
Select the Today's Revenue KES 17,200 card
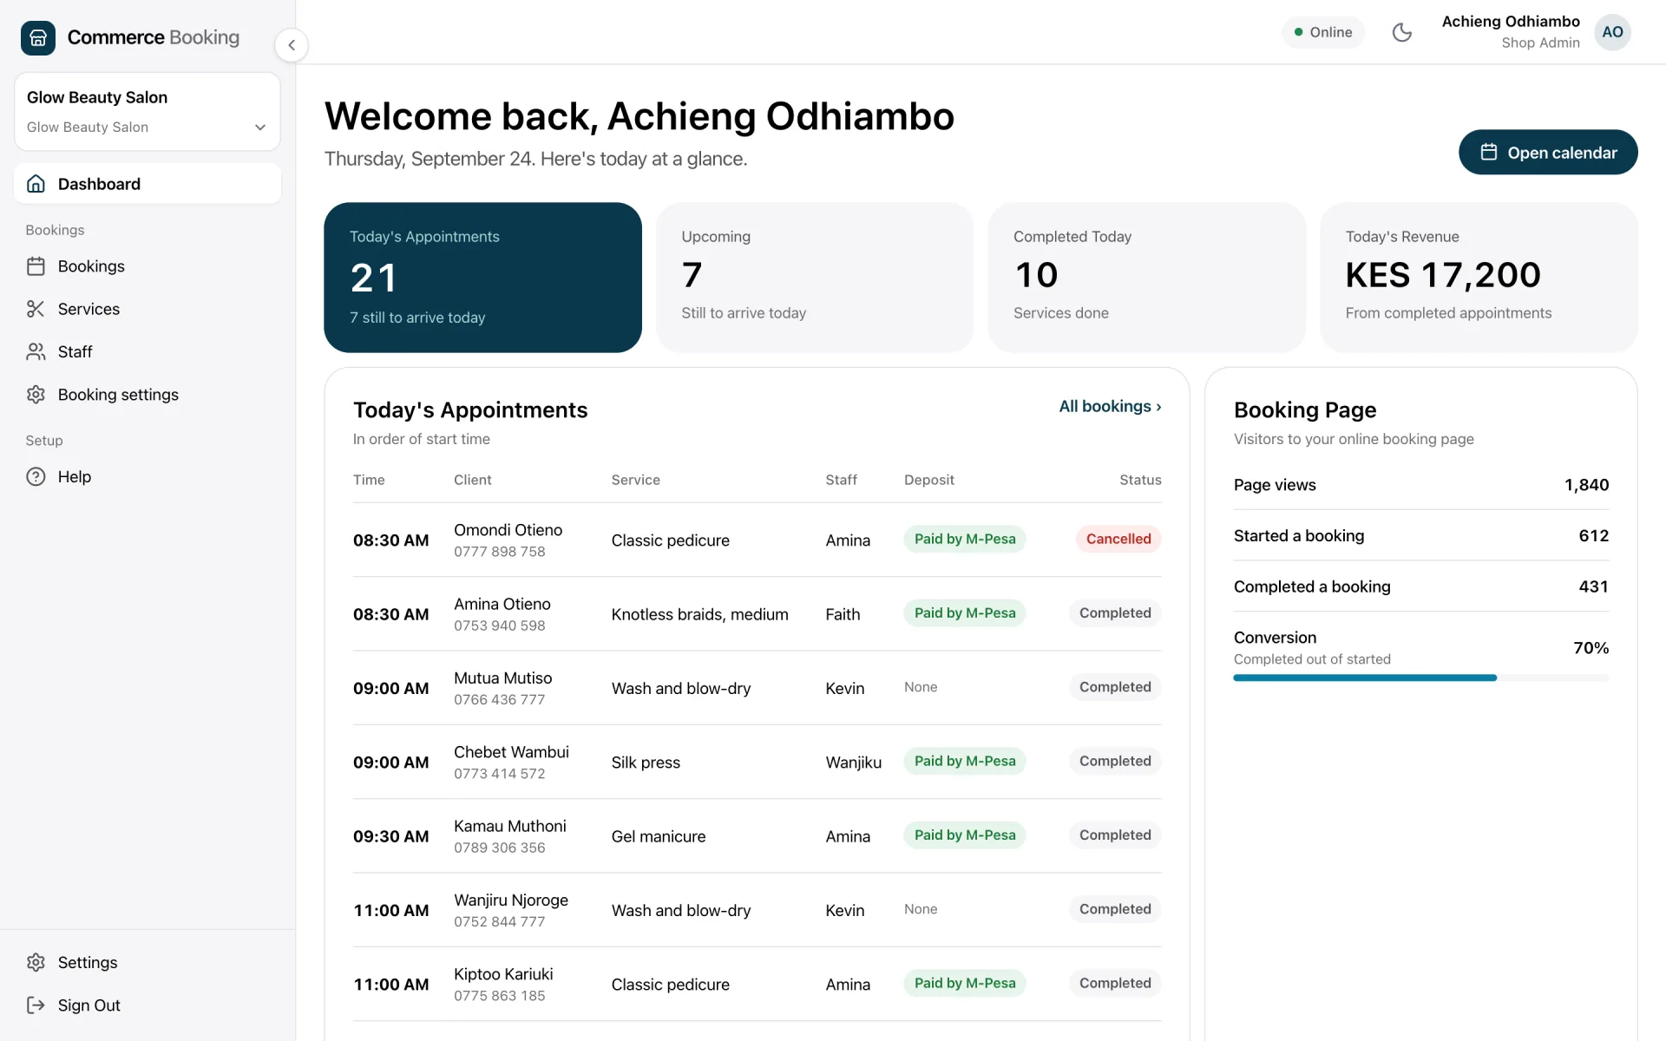pos(1479,278)
